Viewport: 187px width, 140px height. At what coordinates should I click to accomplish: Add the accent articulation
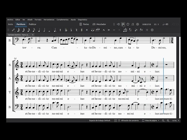pos(109,30)
